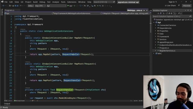Open the Analyze menu
Viewport: 193px width, 109px height.
click(x=55, y=2)
